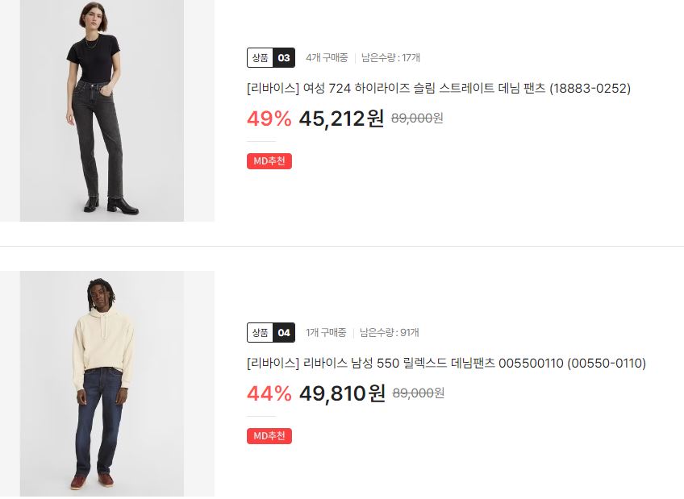Click 남은수량 : 17개 stock label
Viewport: 684px width, 499px height.
[390, 57]
